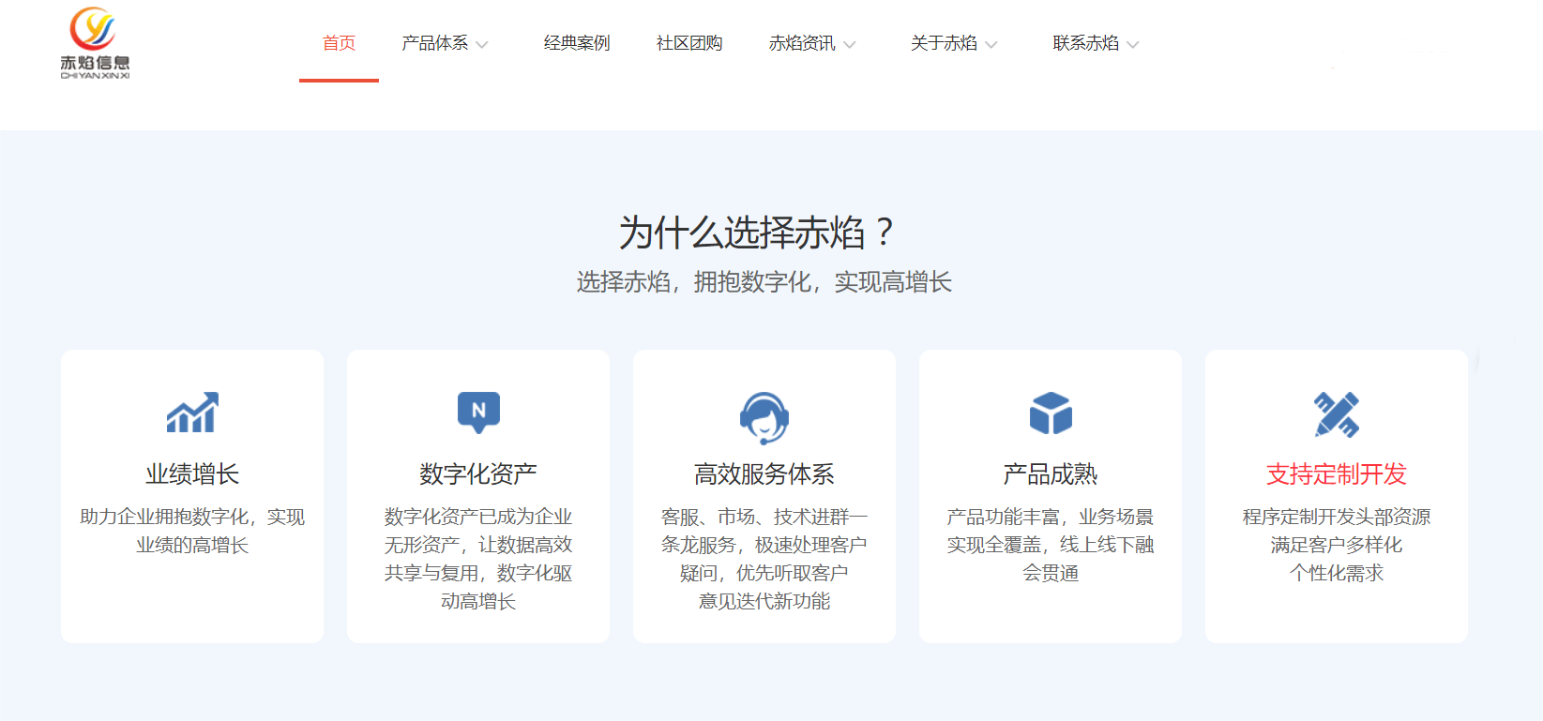Click the 数字化资产 N speech bubble icon
1543x721 pixels.
coord(478,413)
